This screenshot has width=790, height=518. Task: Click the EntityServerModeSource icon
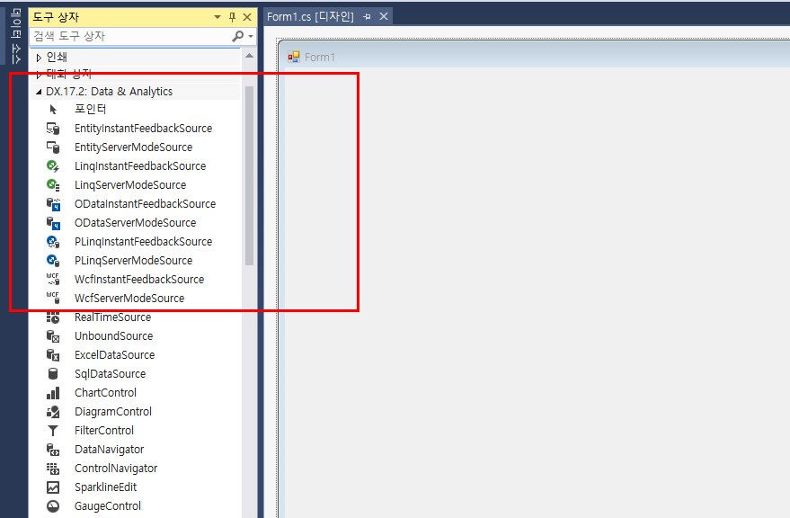click(53, 147)
